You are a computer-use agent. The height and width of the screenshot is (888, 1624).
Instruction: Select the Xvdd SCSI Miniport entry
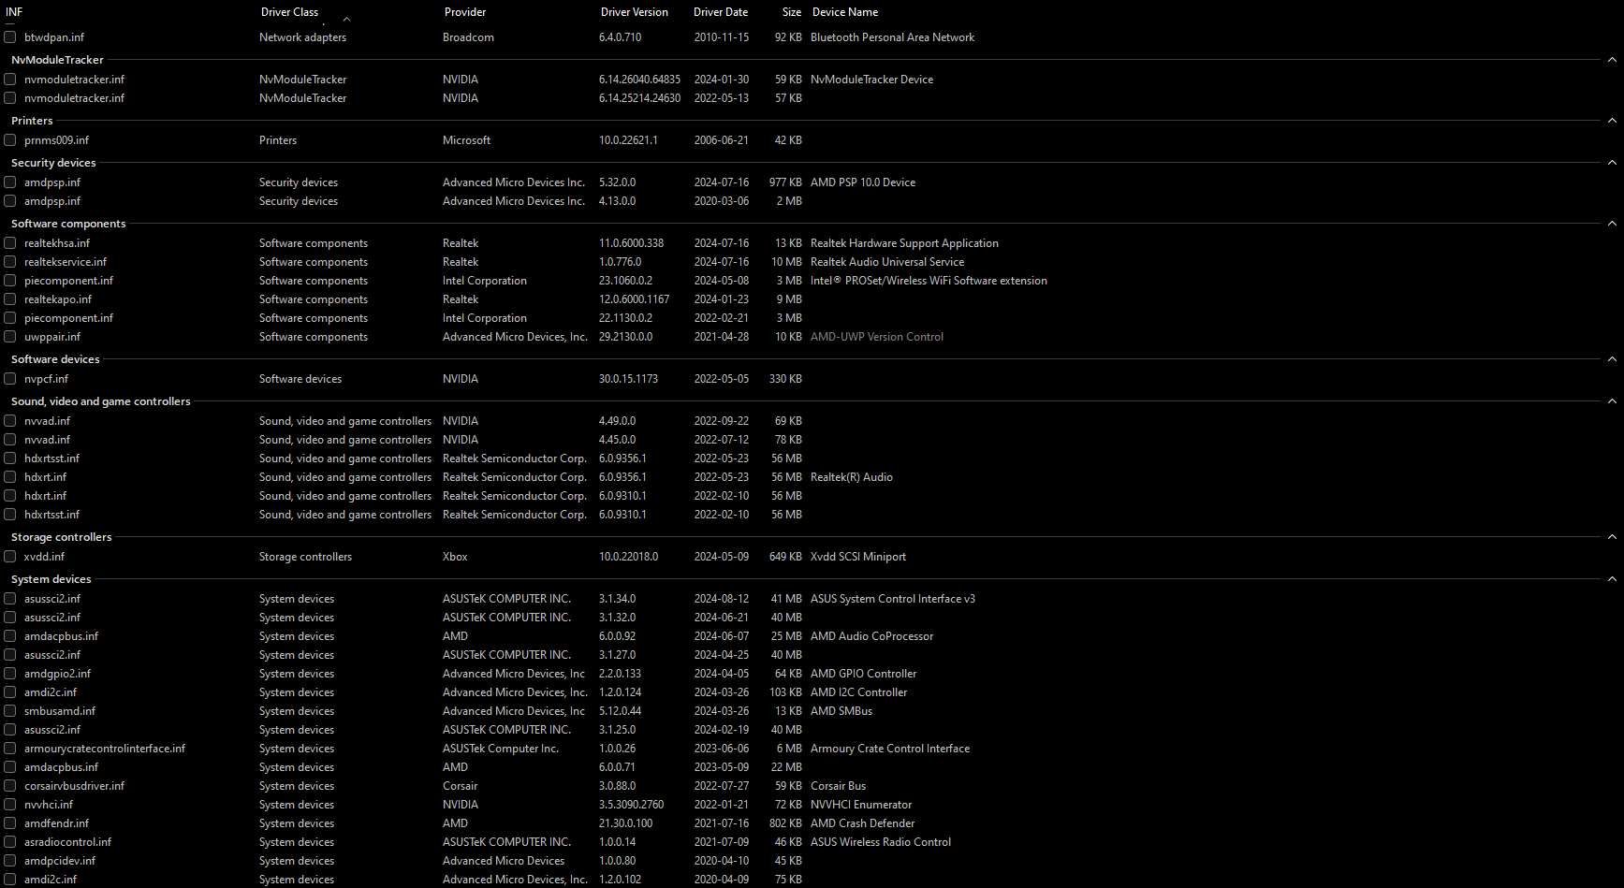858,557
